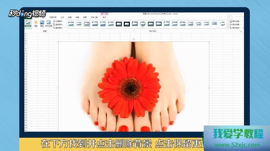The height and width of the screenshot is (151, 270).
Task: Click the rotation handle above the picture
Action: tap(134, 39)
